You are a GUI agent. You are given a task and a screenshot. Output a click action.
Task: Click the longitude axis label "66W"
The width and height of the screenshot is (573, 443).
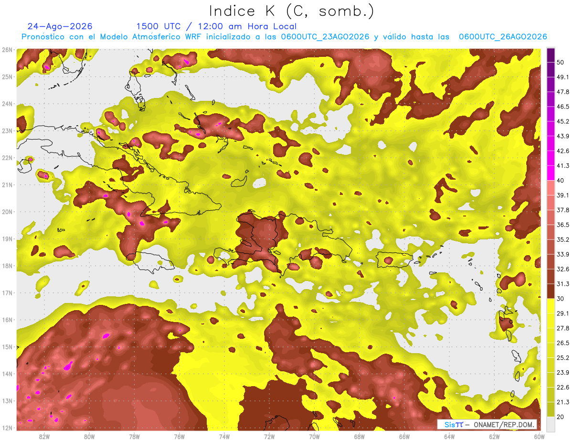pyautogui.click(x=404, y=437)
